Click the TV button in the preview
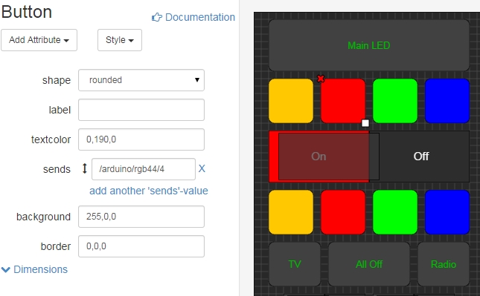The height and width of the screenshot is (296, 480). pyautogui.click(x=295, y=264)
